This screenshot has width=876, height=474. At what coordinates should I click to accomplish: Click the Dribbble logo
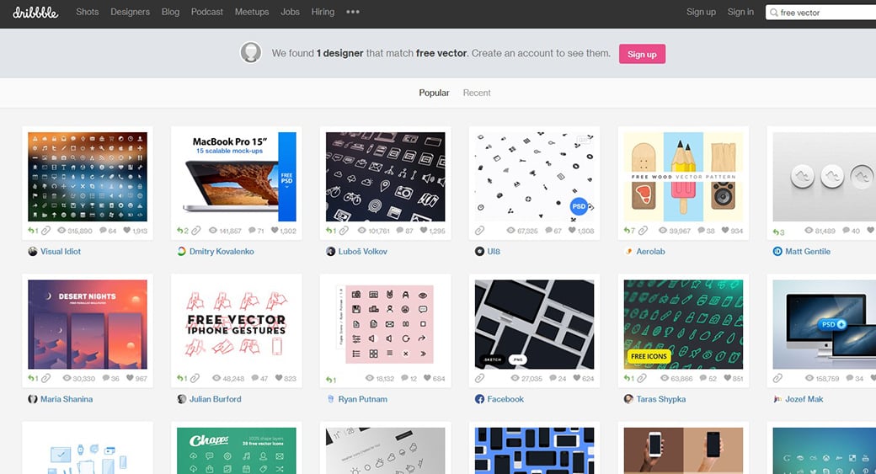click(x=35, y=13)
